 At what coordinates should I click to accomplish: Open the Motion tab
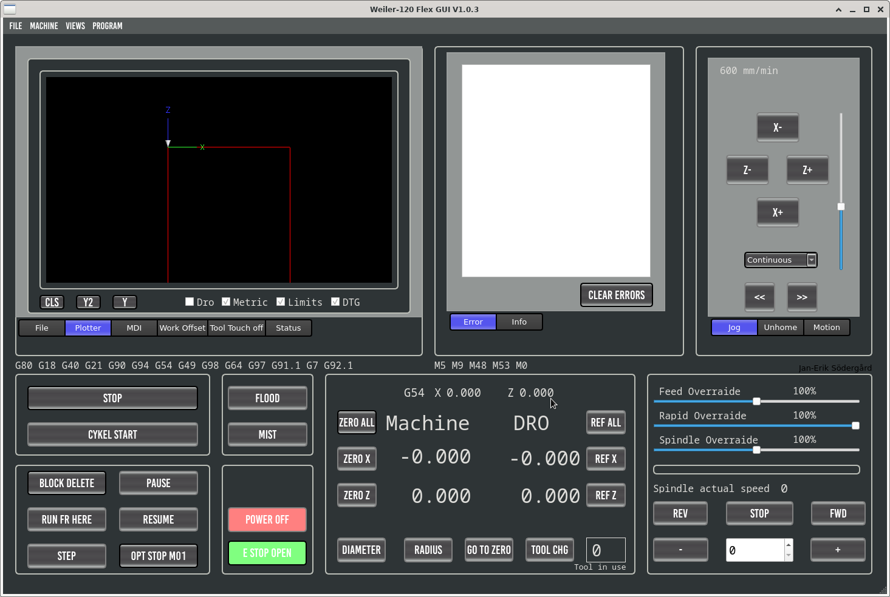pos(827,327)
